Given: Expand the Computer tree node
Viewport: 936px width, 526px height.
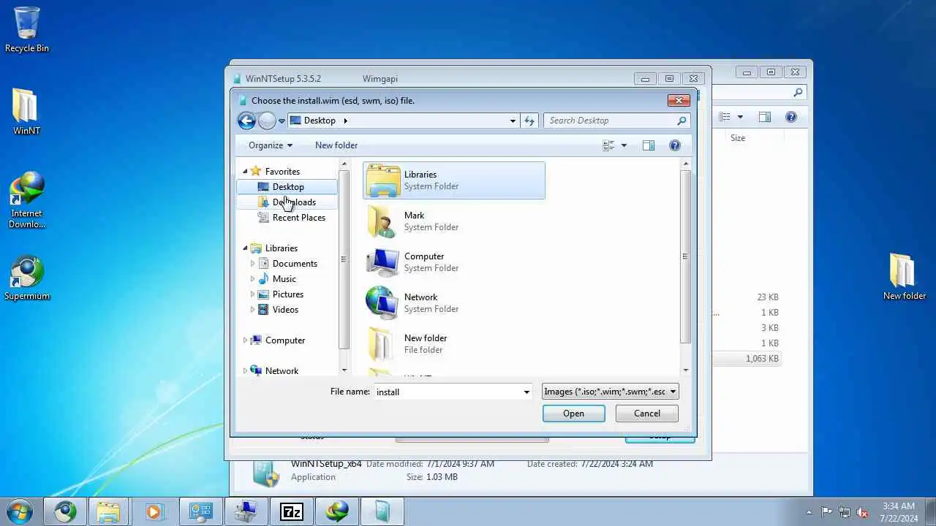Looking at the screenshot, I should pos(245,340).
